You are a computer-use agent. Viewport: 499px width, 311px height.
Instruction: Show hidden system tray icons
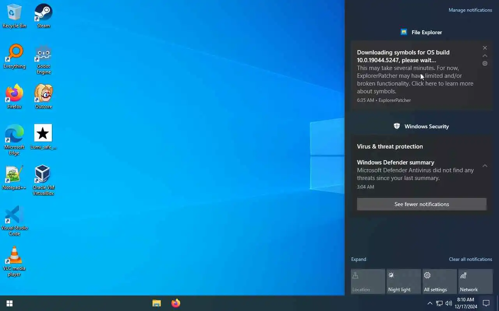(x=430, y=303)
